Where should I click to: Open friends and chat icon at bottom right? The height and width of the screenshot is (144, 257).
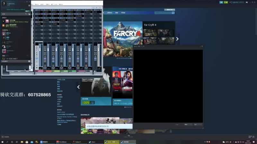[253, 137]
